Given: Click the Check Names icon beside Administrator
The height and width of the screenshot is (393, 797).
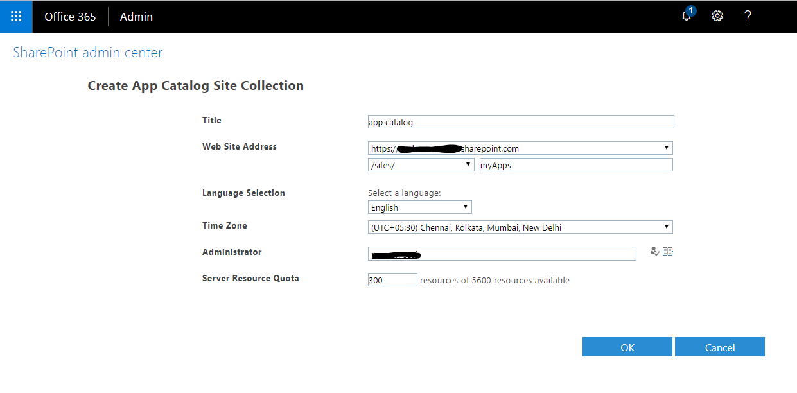Looking at the screenshot, I should pyautogui.click(x=654, y=251).
